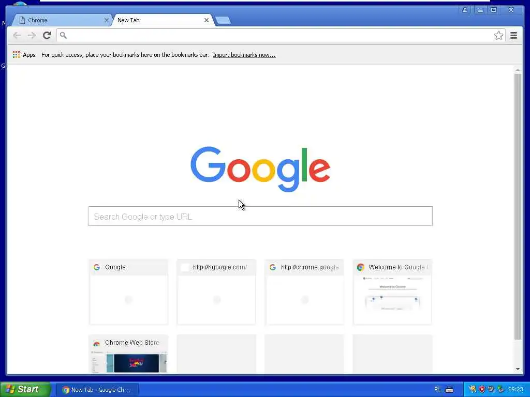
Task: Reload the current page
Action: tap(47, 35)
